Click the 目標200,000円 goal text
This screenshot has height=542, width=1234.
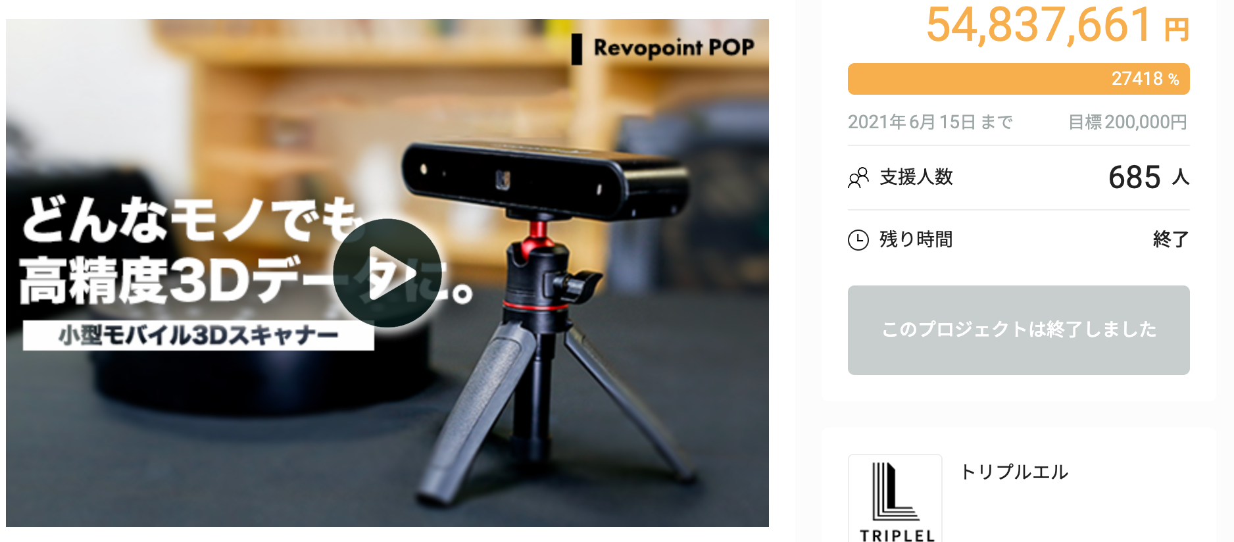(x=1128, y=122)
